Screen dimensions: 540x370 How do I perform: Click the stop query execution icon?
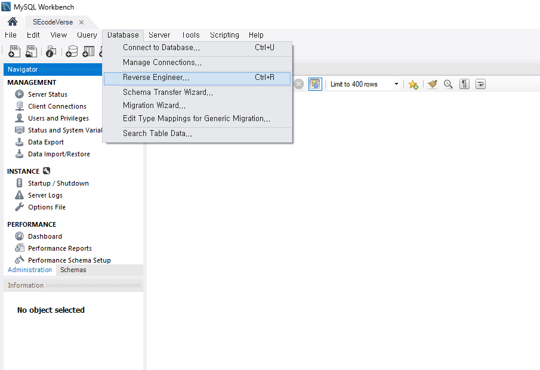tap(299, 84)
